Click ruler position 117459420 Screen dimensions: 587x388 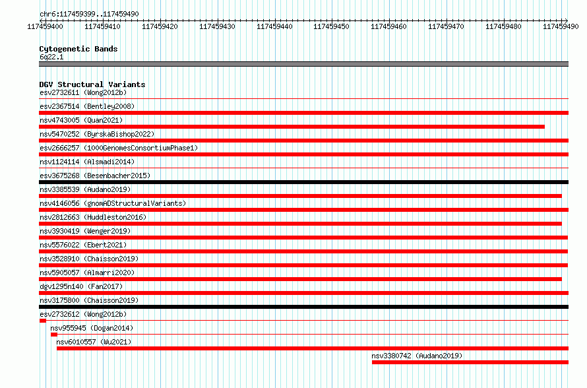click(160, 26)
